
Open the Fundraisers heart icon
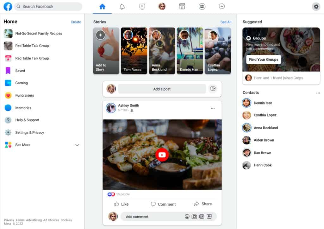(8, 95)
